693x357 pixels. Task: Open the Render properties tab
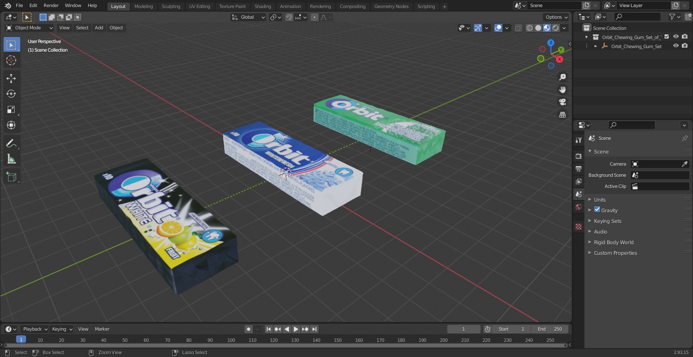pos(578,156)
